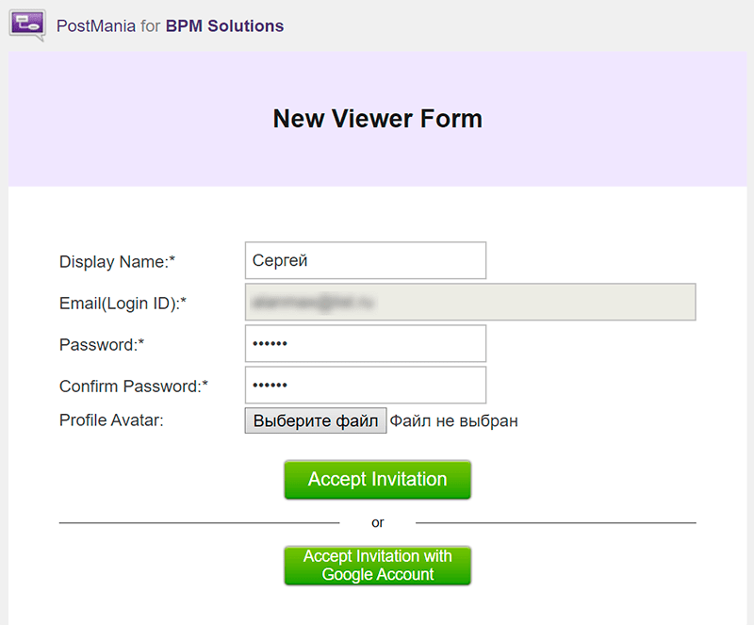Focus the Password input field
The width and height of the screenshot is (754, 625).
pyautogui.click(x=365, y=344)
